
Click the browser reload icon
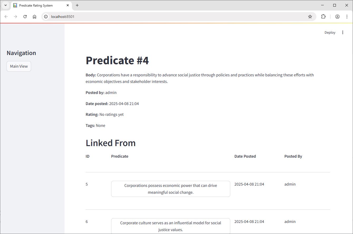point(25,17)
